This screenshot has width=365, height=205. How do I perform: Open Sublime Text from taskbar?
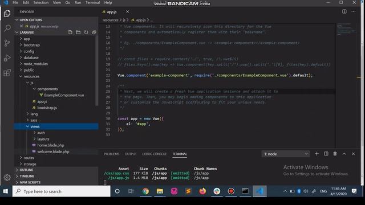point(188,191)
